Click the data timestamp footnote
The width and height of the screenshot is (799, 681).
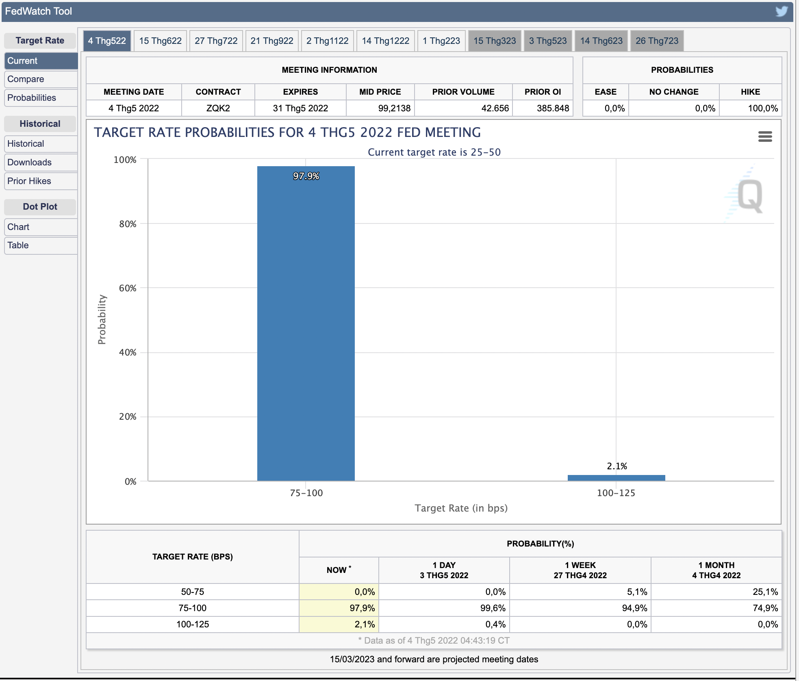pyautogui.click(x=434, y=641)
